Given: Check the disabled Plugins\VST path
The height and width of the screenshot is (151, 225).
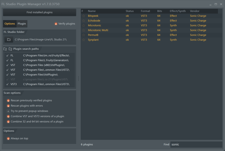Looking at the screenshot, I should [7, 79].
